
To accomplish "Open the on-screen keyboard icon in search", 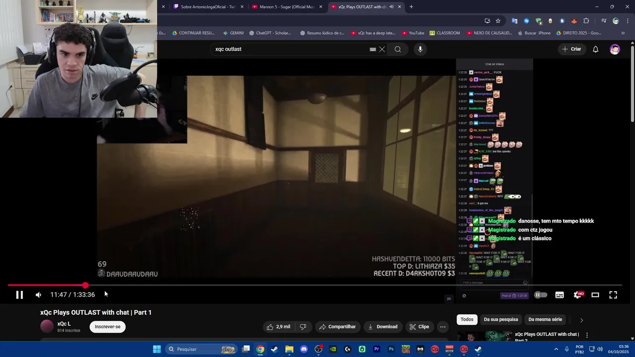I will tap(373, 49).
